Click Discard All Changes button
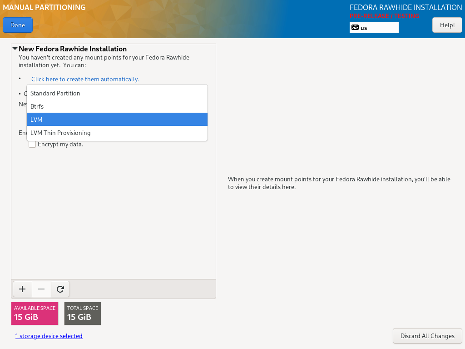The height and width of the screenshot is (349, 465). point(427,336)
